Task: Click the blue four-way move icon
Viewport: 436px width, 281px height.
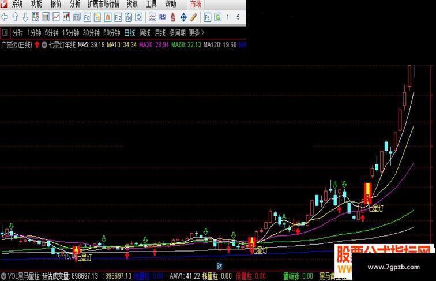Action: click(183, 17)
